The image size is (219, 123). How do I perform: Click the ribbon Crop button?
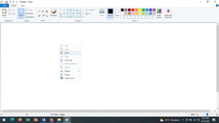pyautogui.click(x=29, y=10)
